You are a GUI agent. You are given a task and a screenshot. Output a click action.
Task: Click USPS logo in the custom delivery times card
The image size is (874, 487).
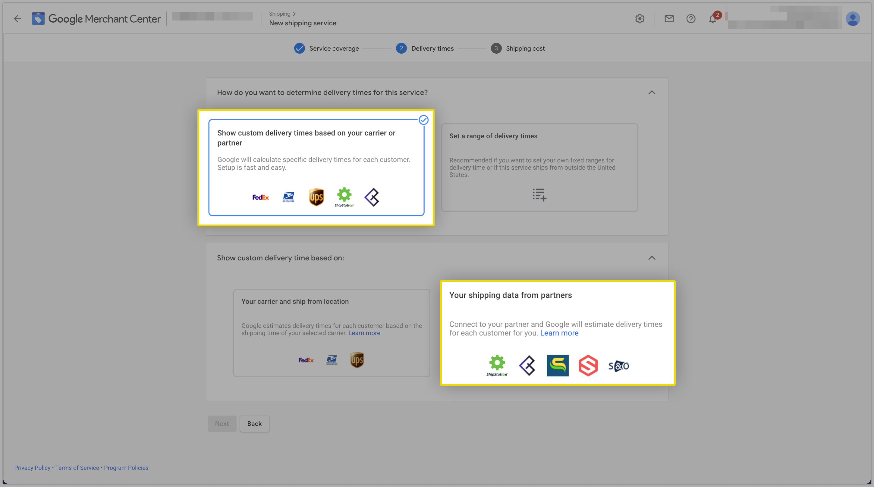coord(288,197)
